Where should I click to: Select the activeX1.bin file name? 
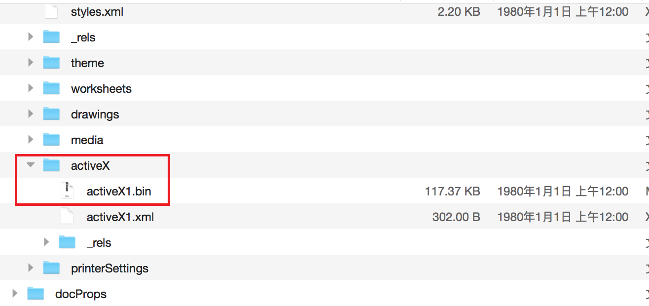tap(118, 191)
